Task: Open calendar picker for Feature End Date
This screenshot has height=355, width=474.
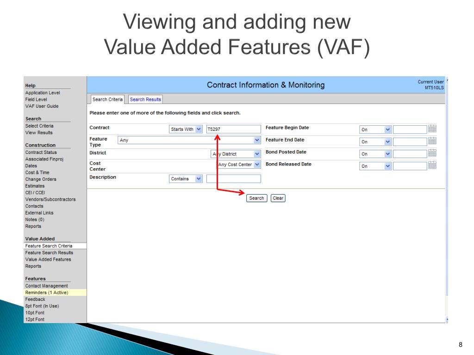Action: pos(432,141)
